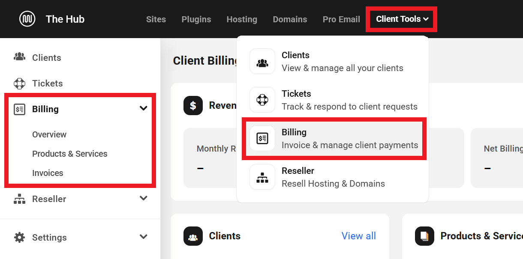
Task: Open The Hub home title
Action: tap(65, 19)
